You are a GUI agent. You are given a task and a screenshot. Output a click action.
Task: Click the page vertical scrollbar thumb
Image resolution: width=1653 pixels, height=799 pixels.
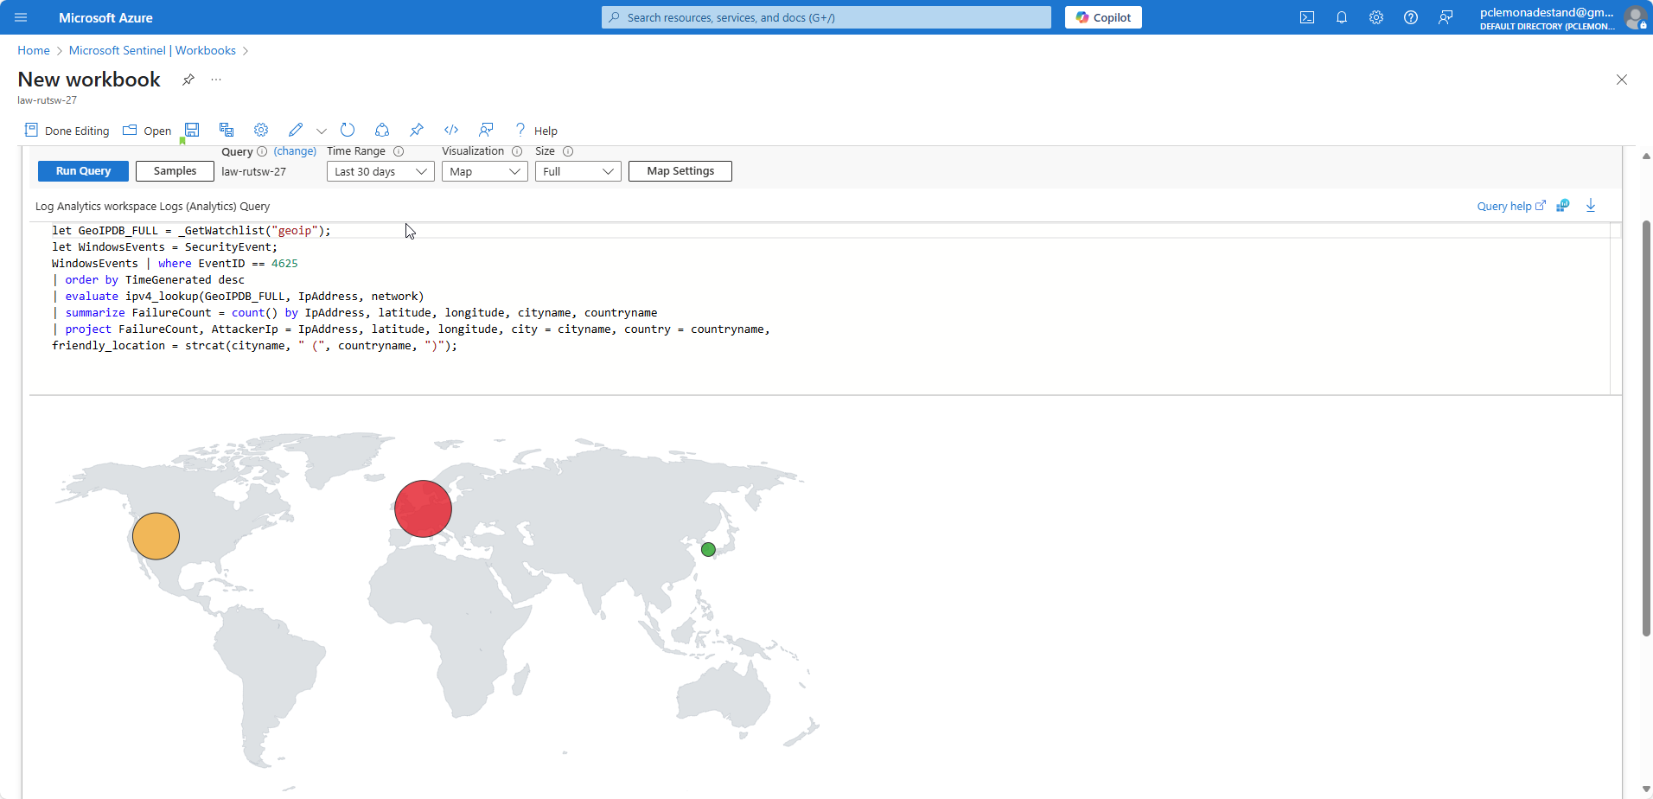[x=1646, y=428]
